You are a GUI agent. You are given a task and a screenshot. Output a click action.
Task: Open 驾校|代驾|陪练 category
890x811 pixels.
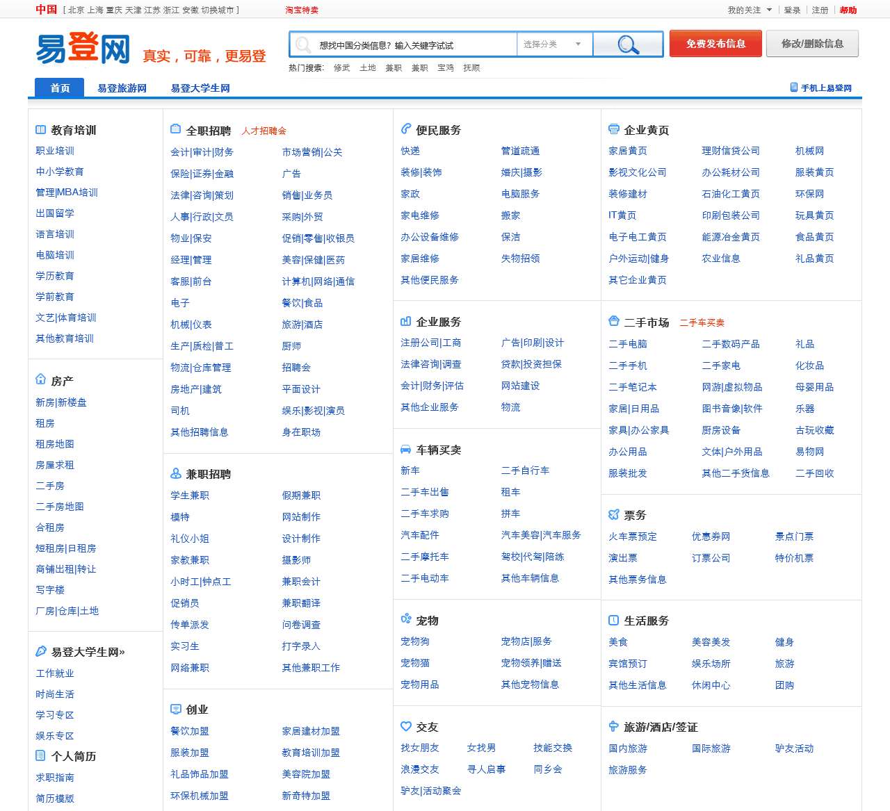coord(533,557)
